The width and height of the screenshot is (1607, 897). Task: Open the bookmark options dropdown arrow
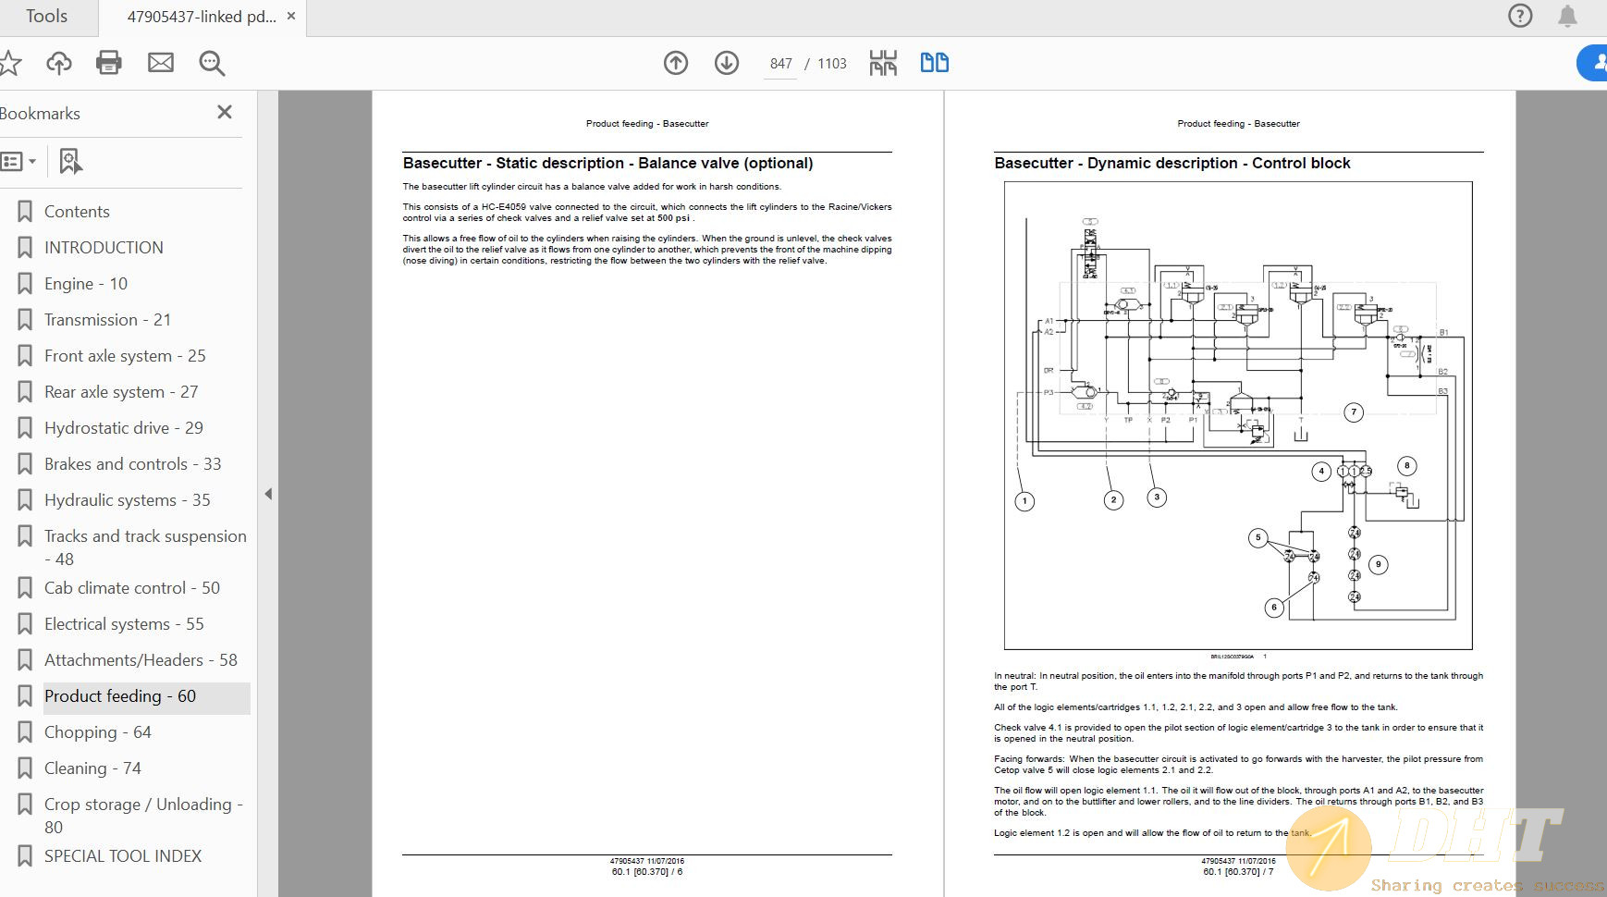coord(34,161)
